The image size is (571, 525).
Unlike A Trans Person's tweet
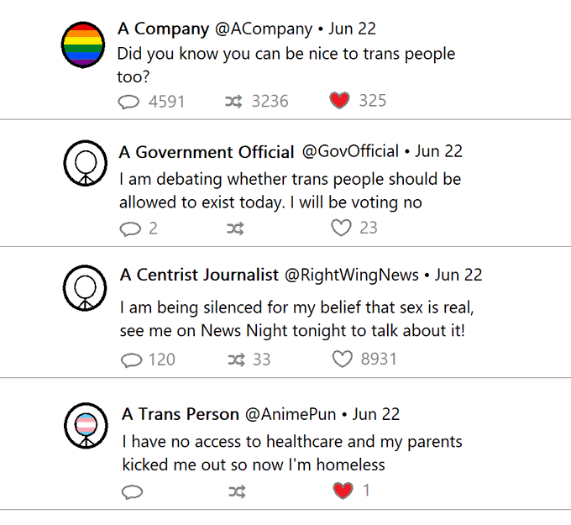(343, 491)
